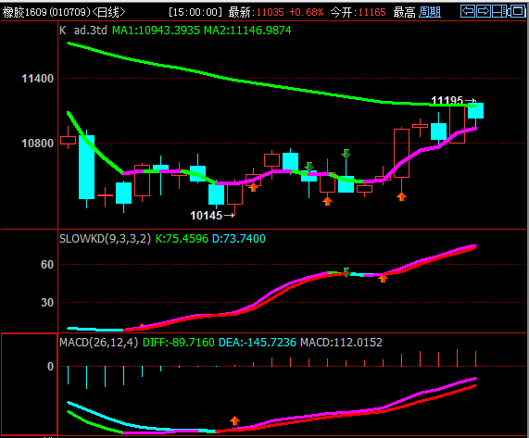Toggle the split panel layout icon
The width and height of the screenshot is (529, 438).
pos(499,11)
